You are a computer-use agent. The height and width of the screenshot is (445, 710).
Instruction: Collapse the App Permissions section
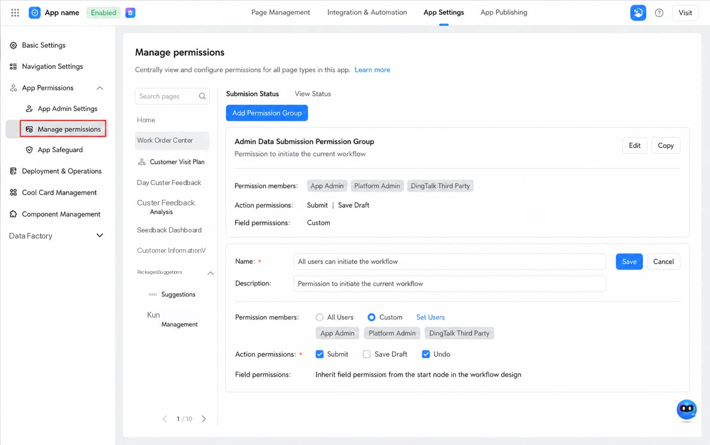point(100,88)
